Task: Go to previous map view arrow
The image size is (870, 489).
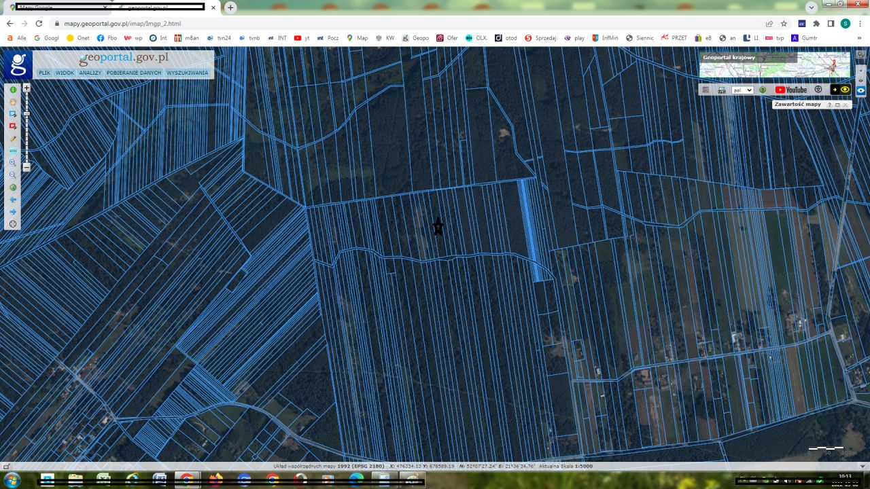Action: click(x=13, y=200)
